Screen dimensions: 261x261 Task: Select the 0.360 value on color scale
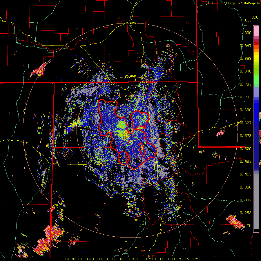(x=246, y=187)
